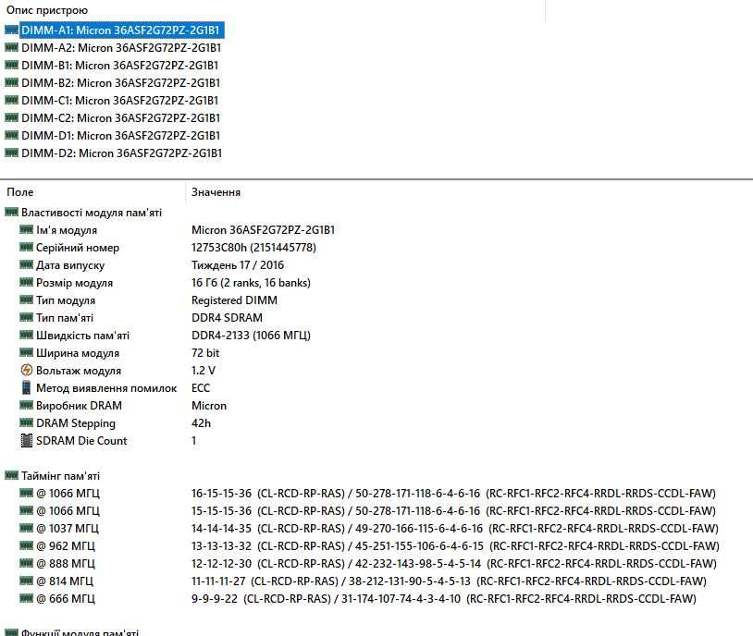Viewport: 753px width, 636px height.
Task: Click the icon next to Таймінг пам'яті
Action: click(x=11, y=476)
